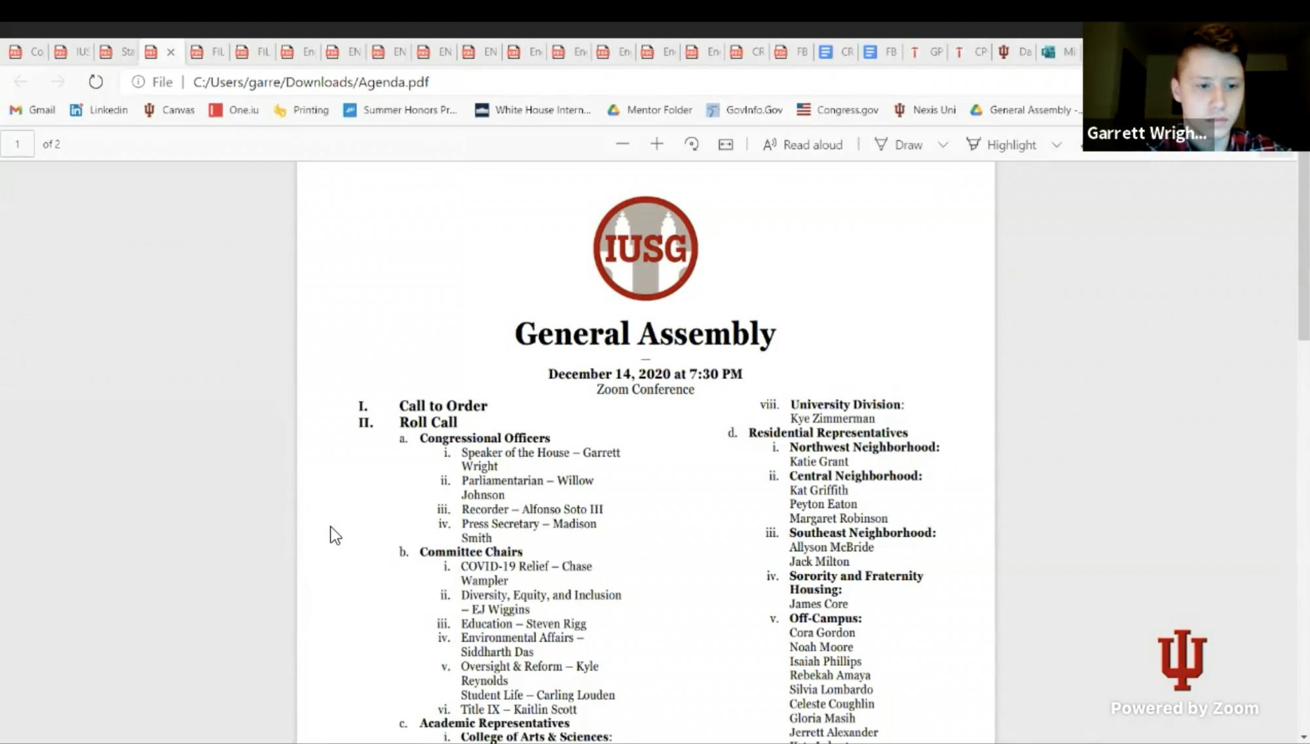
Task: Zoom in on the PDF document
Action: coord(656,144)
